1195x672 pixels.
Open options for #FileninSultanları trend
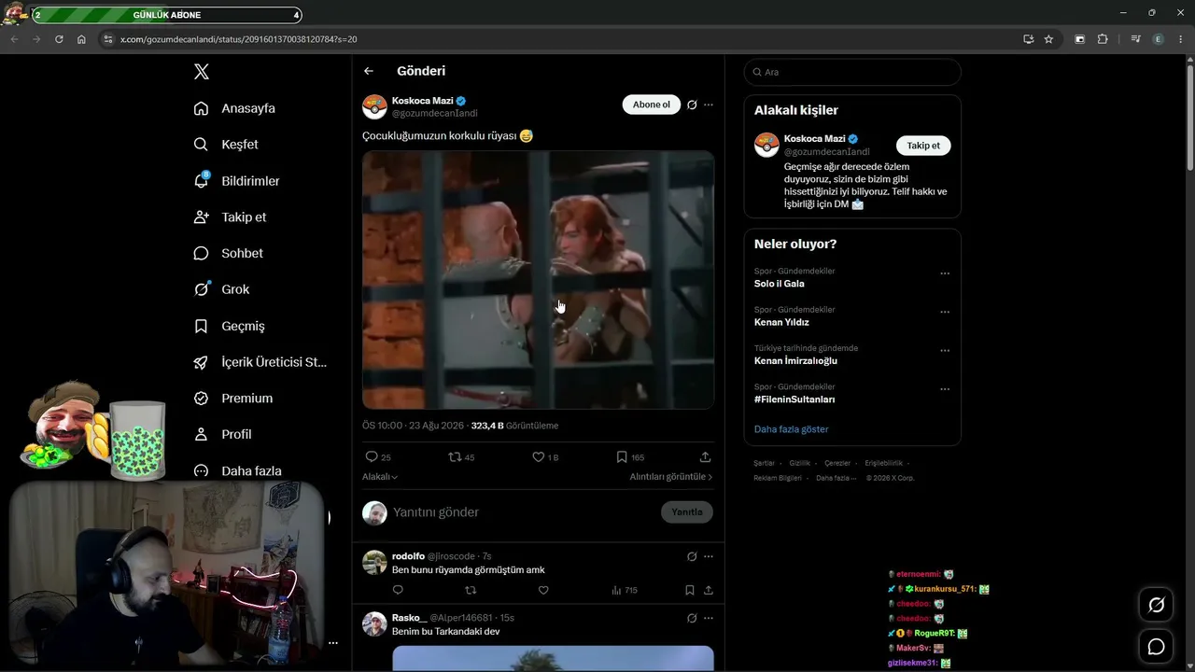pos(945,389)
